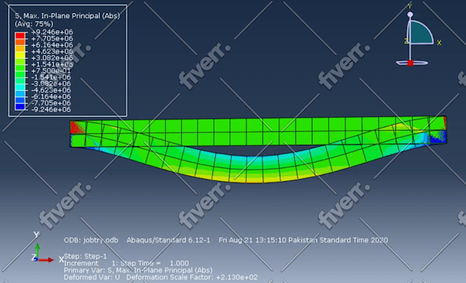The width and height of the screenshot is (466, 283).
Task: Click the '(Avg: 75%)' legend text
Action: [34, 24]
